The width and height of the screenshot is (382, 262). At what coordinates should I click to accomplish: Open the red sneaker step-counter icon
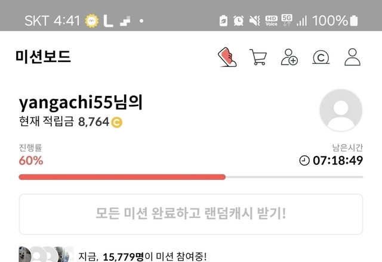pos(227,57)
